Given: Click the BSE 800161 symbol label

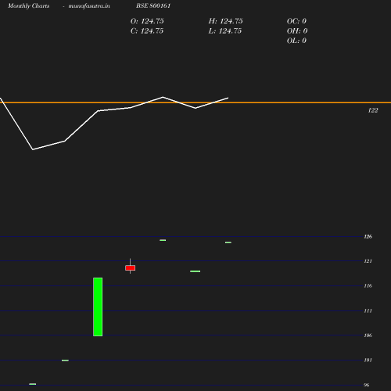Looking at the screenshot, I should tap(153, 5).
